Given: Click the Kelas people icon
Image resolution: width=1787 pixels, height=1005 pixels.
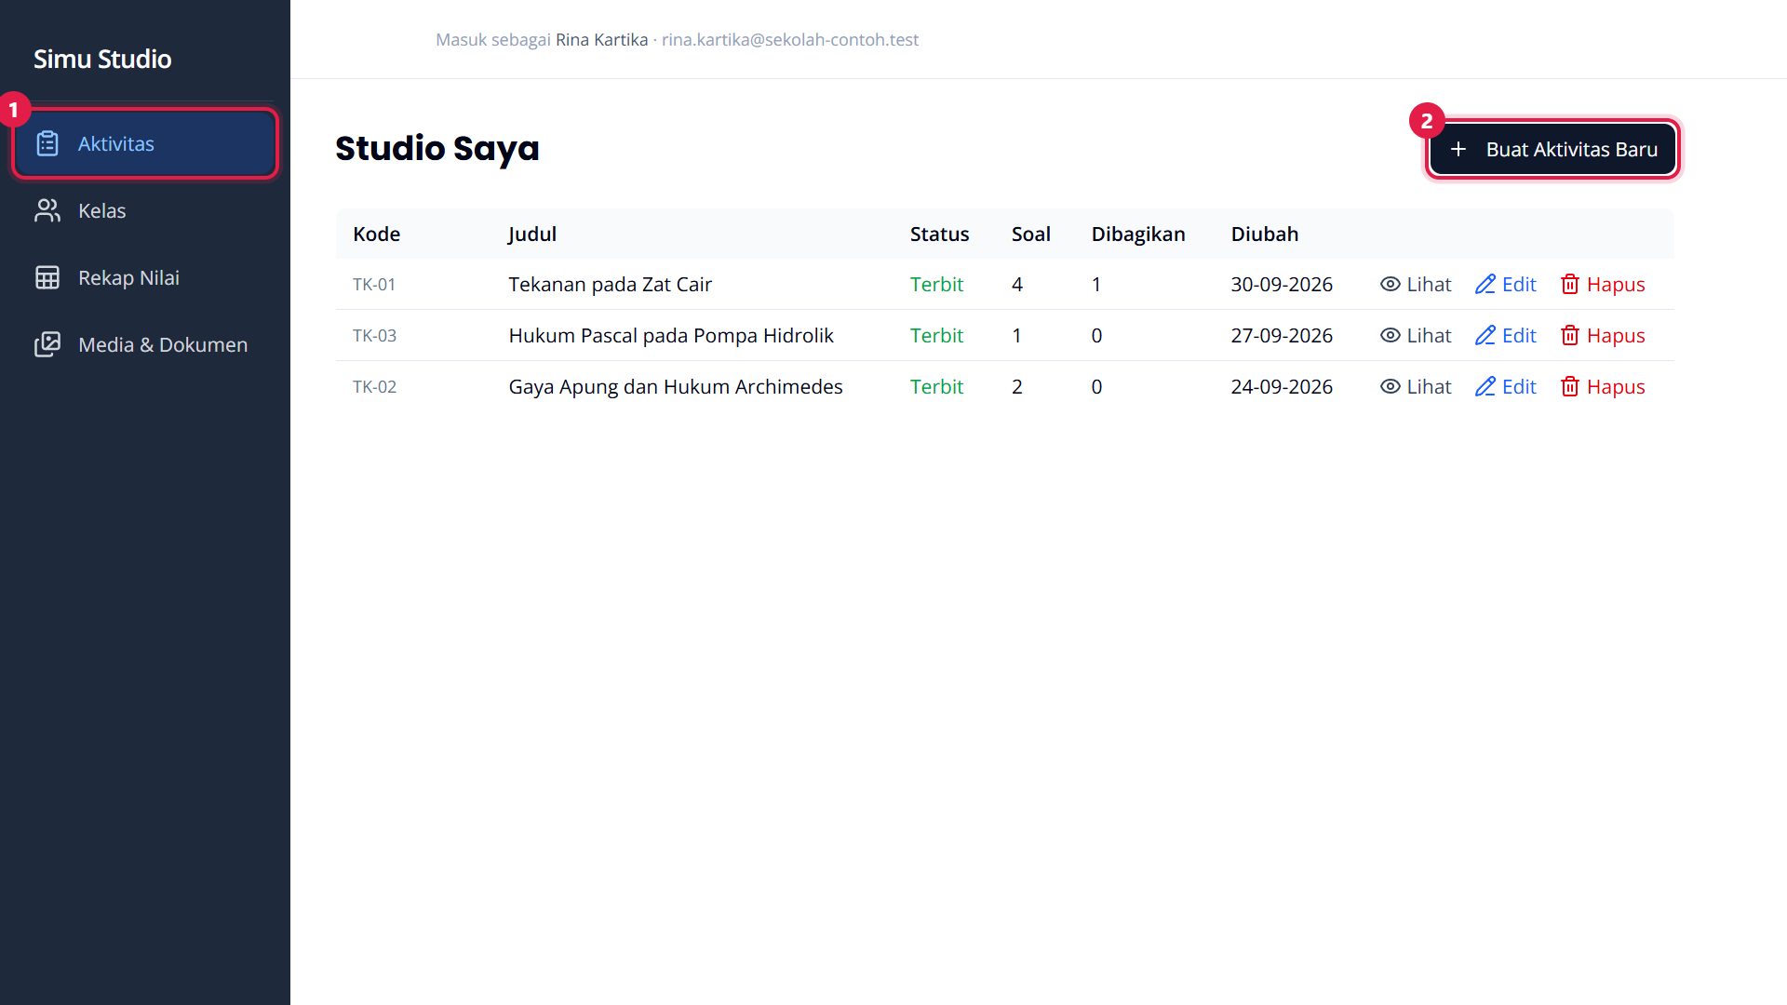Looking at the screenshot, I should pos(47,210).
